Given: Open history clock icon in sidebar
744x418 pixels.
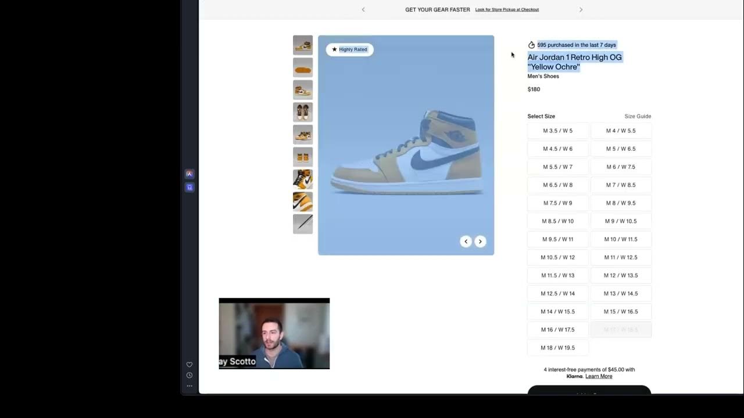Looking at the screenshot, I should (x=189, y=375).
